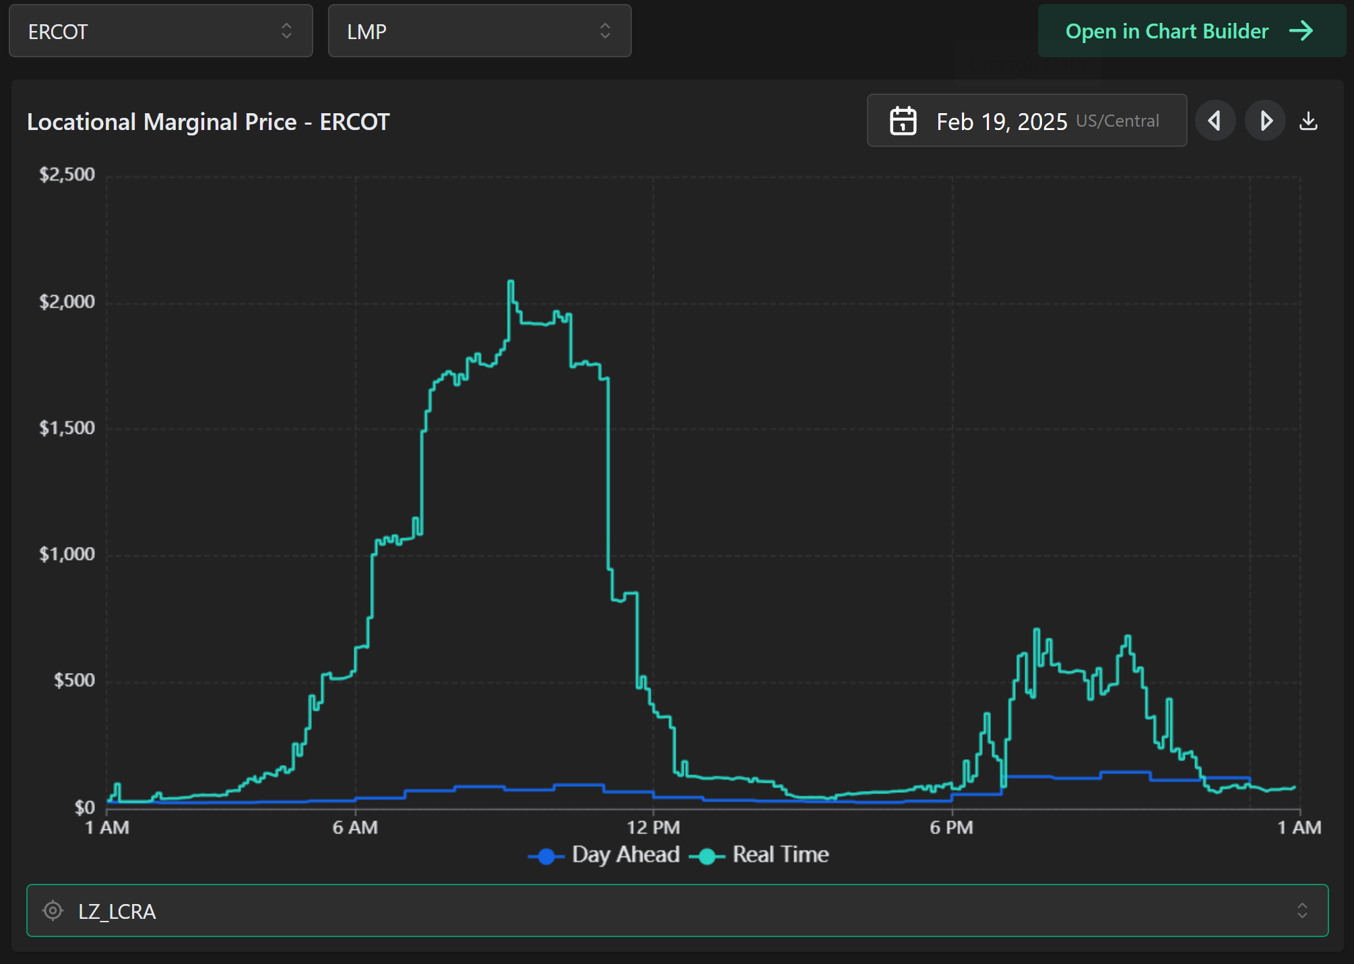Open in Chart Builder button

point(1167,31)
